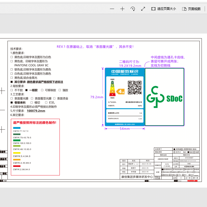Tick the 白色底,印刷字体及图形为黑色 checkbox

coord(12,73)
